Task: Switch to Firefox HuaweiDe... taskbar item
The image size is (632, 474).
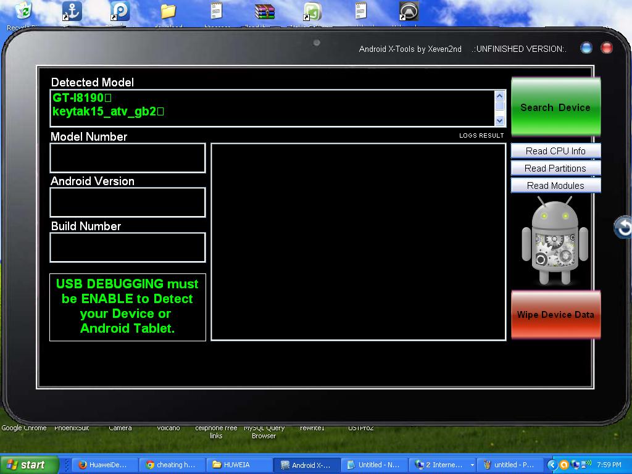Action: point(104,465)
